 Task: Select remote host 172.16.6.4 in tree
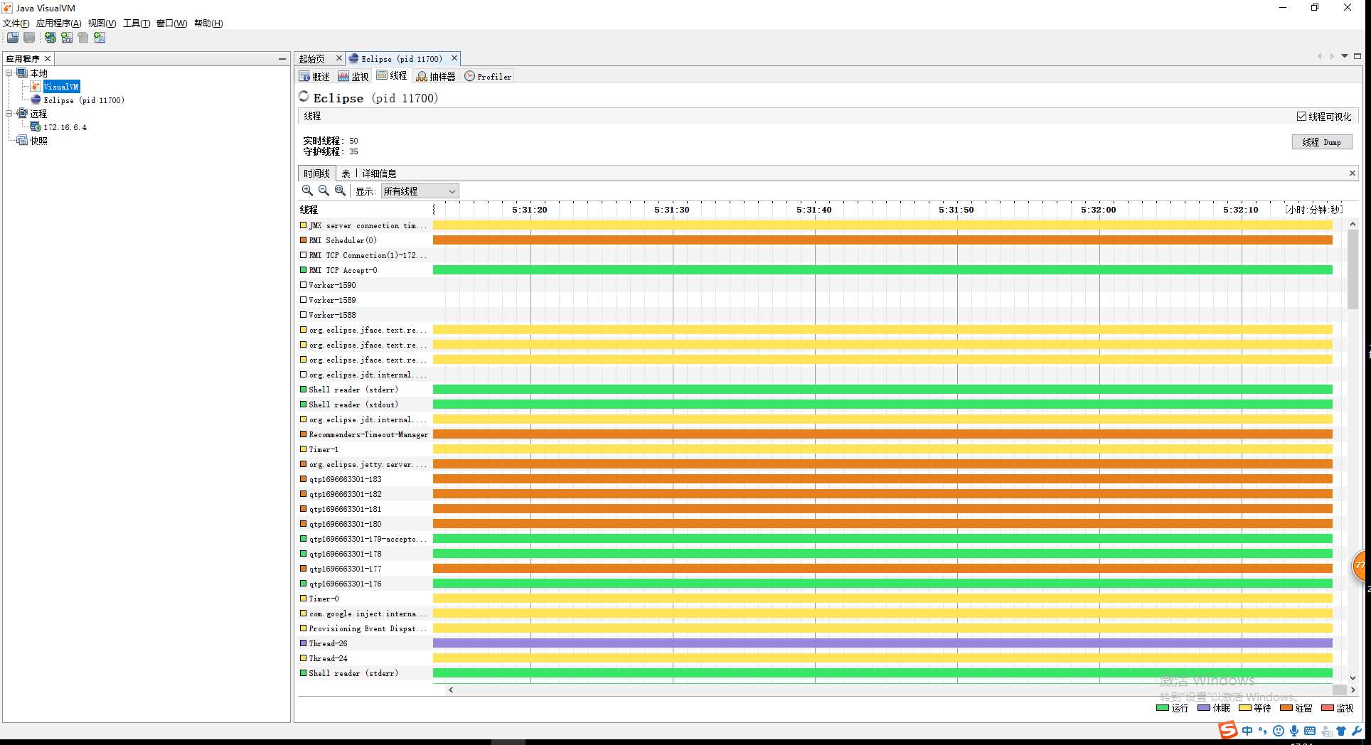click(65, 127)
